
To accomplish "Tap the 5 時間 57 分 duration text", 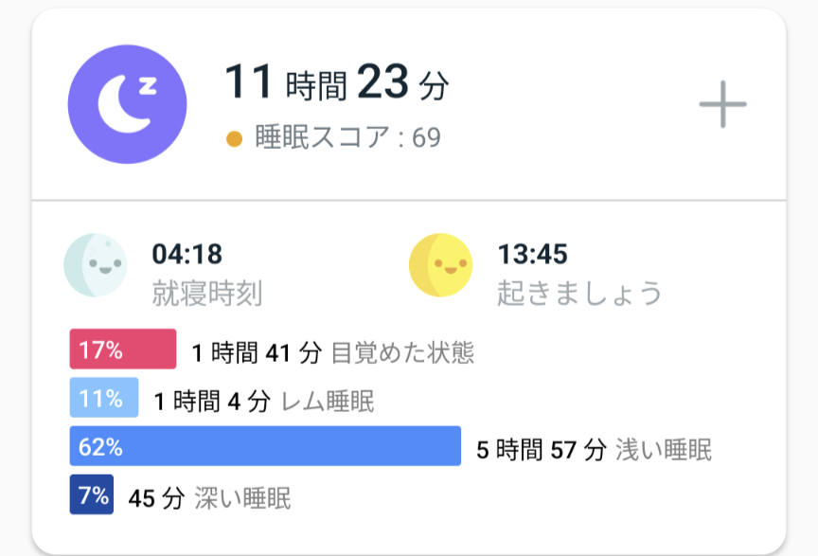I will pos(540,450).
